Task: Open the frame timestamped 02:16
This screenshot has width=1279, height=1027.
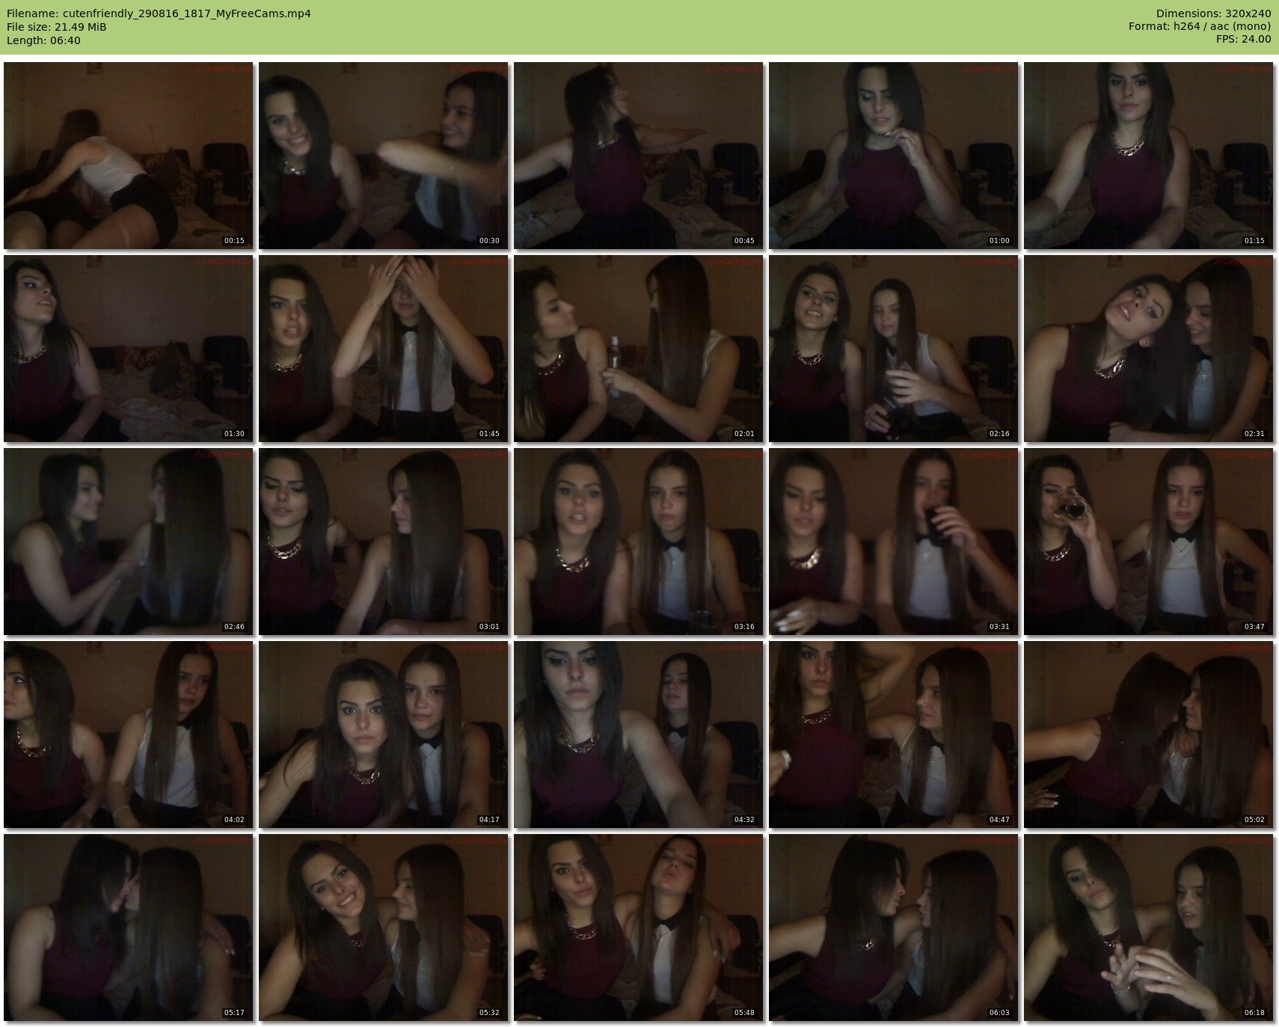Action: click(x=893, y=349)
